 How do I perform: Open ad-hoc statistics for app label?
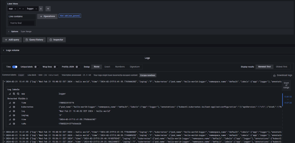10,93
